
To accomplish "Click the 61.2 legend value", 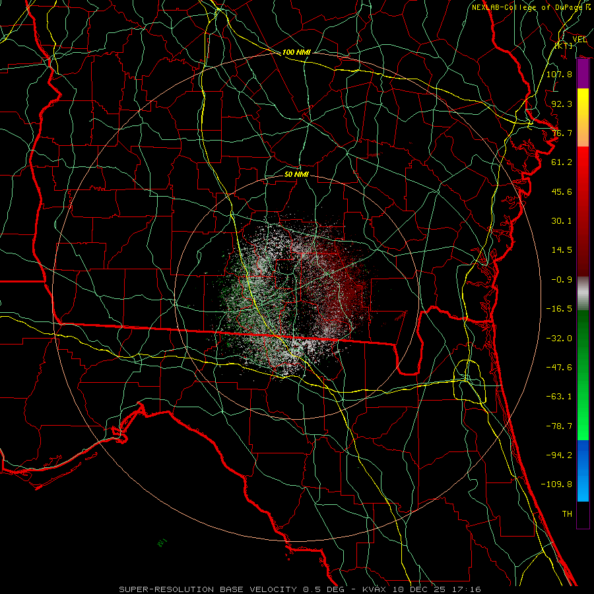I will pos(562,162).
